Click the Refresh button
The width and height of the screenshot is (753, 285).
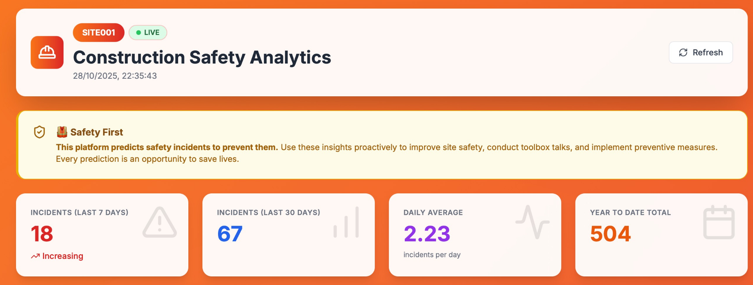[x=701, y=52]
